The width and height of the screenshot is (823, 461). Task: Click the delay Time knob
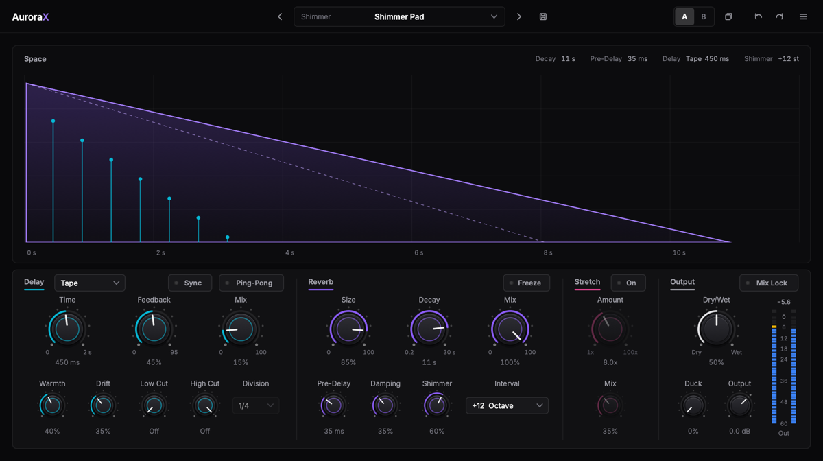67,329
